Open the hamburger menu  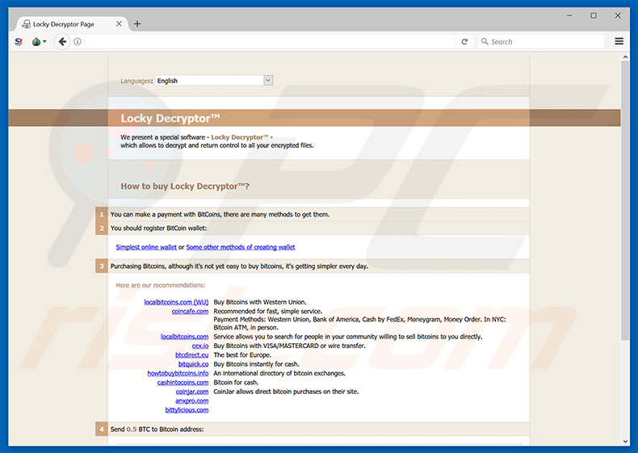[x=619, y=41]
